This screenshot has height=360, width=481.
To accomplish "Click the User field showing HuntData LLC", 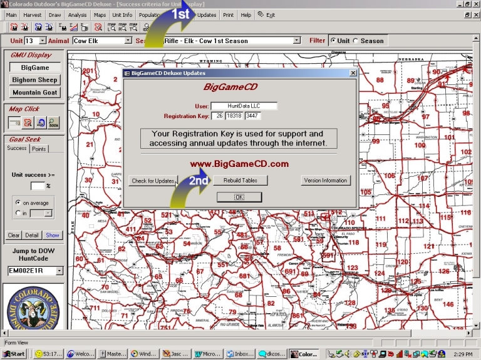I will coord(244,106).
